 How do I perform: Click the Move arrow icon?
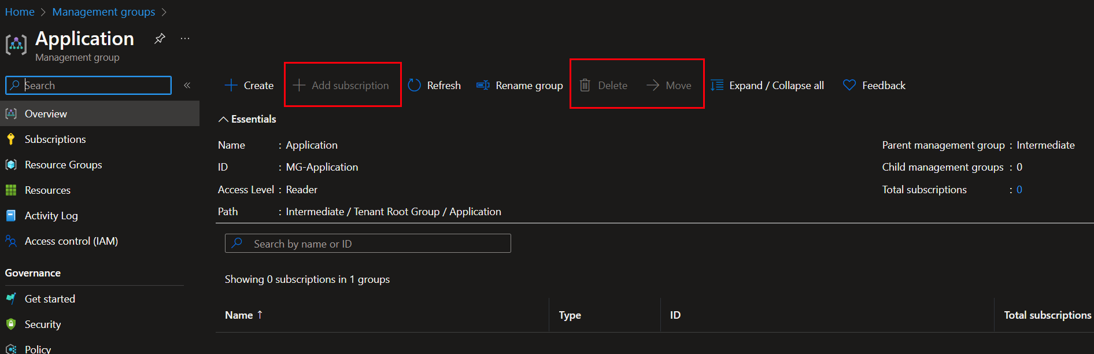653,85
